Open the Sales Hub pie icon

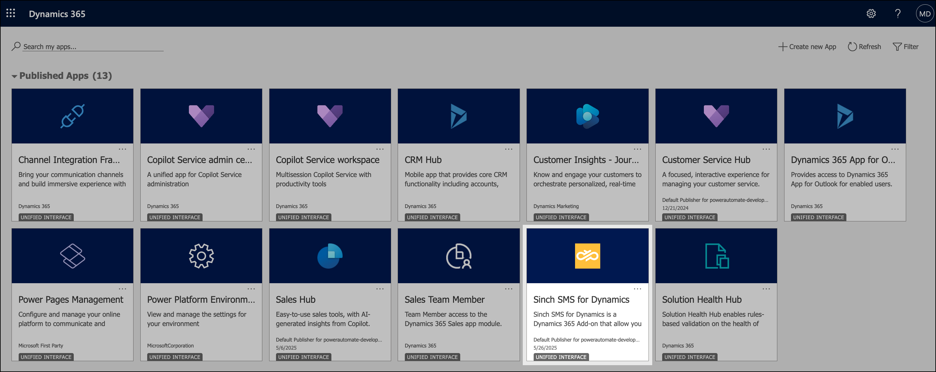pos(330,256)
